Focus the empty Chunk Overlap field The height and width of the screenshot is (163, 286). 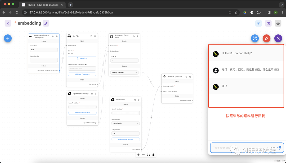tap(44, 60)
